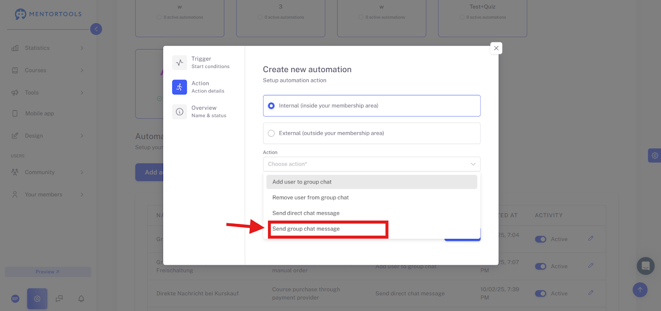Expand the Your members menu chevron
This screenshot has height=311, width=661.
point(82,194)
